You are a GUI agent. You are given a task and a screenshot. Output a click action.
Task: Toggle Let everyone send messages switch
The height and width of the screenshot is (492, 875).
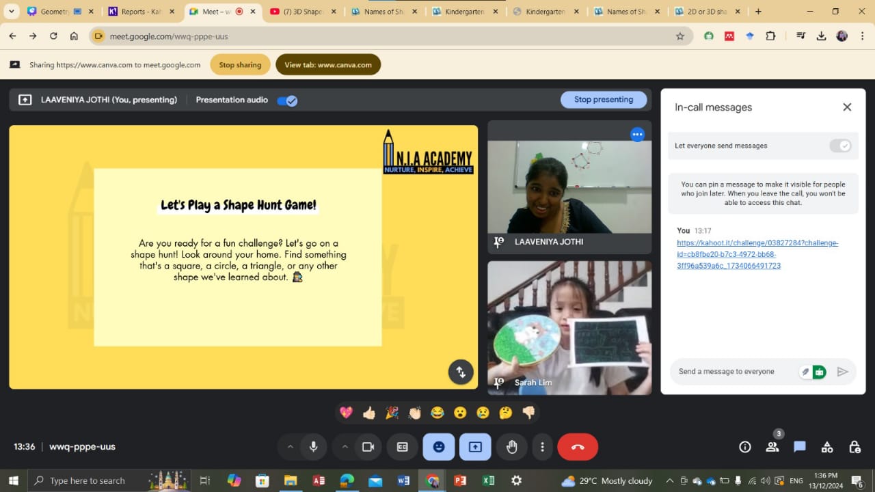[x=840, y=146]
